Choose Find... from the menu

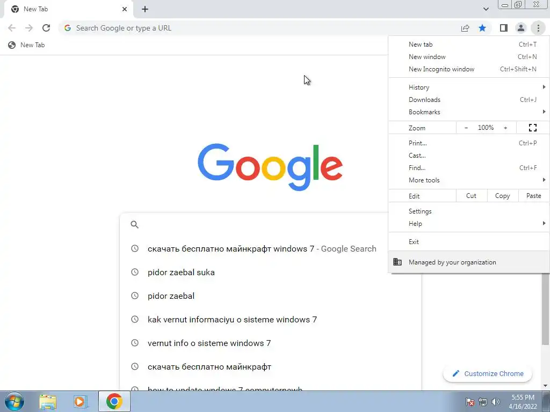coord(469,167)
